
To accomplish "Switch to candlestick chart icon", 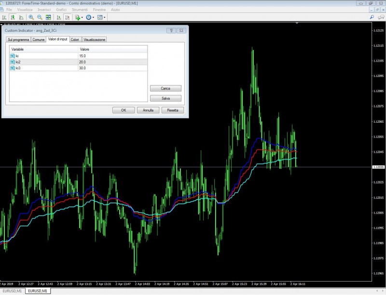I will coord(12,17).
